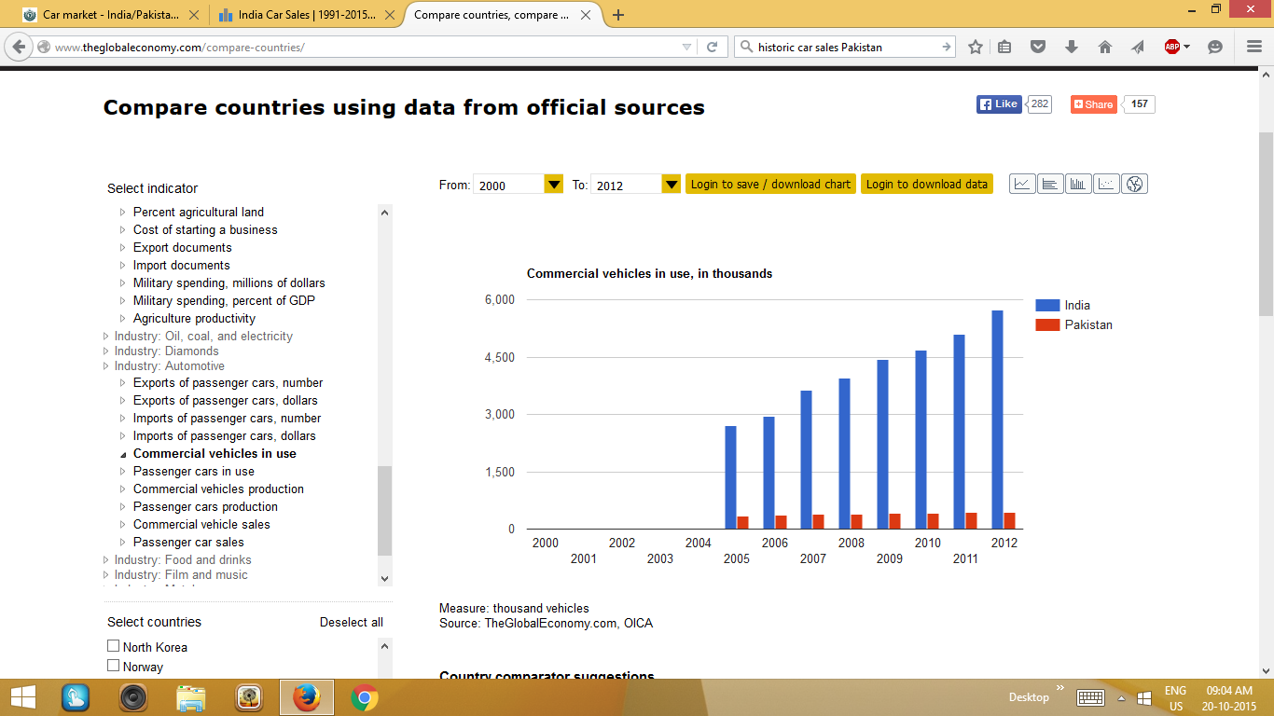Click indicator list scrollbar down arrow
1274x716 pixels.
[385, 578]
